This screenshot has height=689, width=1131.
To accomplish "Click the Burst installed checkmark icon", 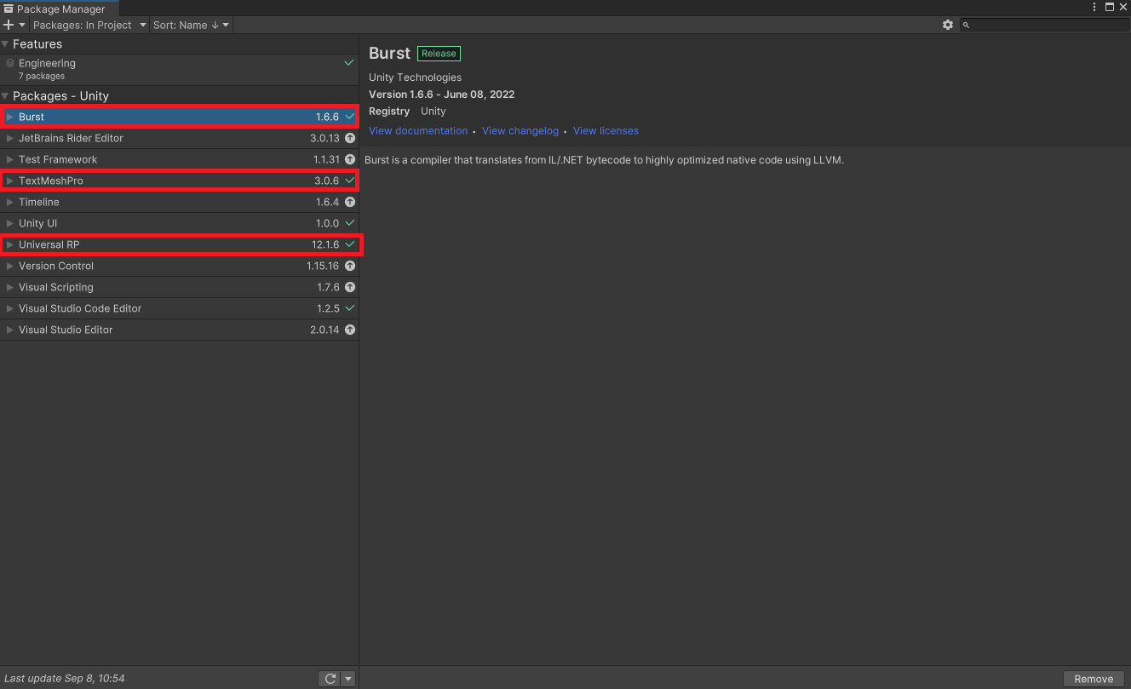I will click(349, 117).
